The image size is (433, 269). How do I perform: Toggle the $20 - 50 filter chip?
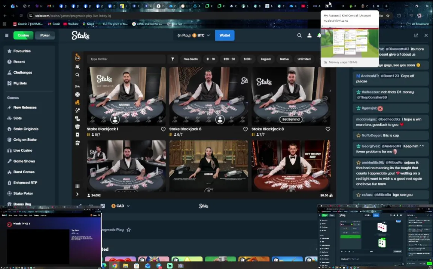(229, 59)
